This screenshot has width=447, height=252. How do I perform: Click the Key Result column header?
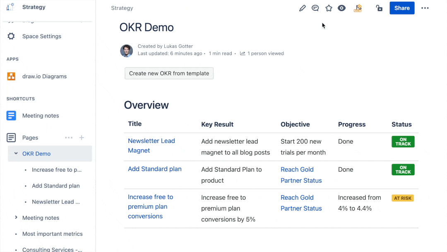point(217,124)
